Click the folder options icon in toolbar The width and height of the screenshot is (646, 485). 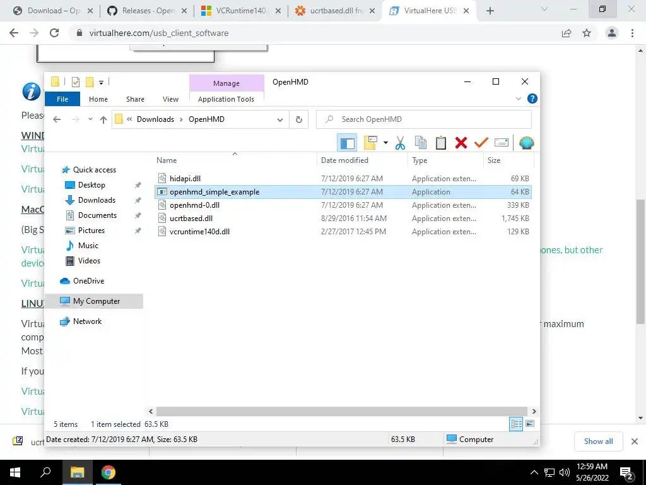pos(370,143)
